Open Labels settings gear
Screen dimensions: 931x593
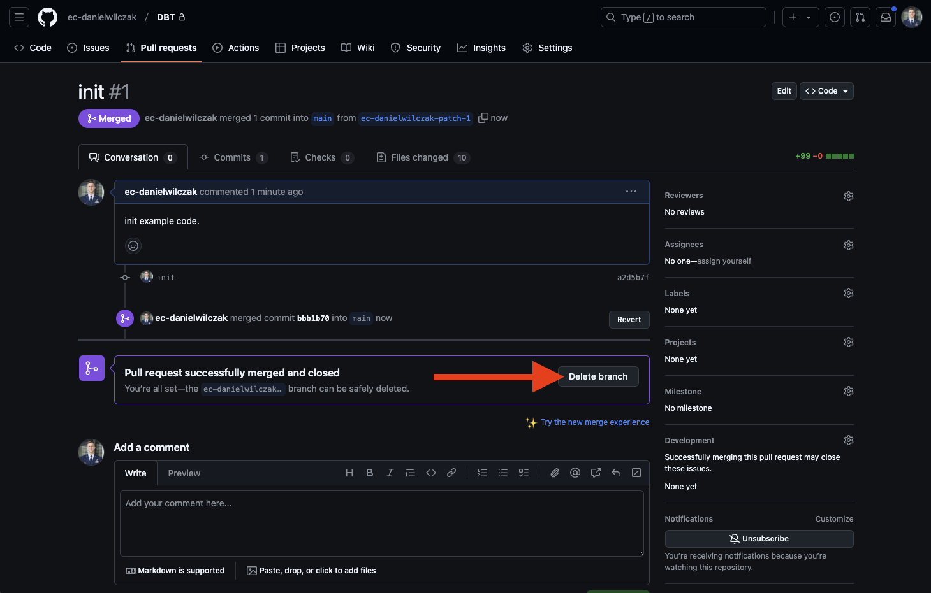[848, 293]
